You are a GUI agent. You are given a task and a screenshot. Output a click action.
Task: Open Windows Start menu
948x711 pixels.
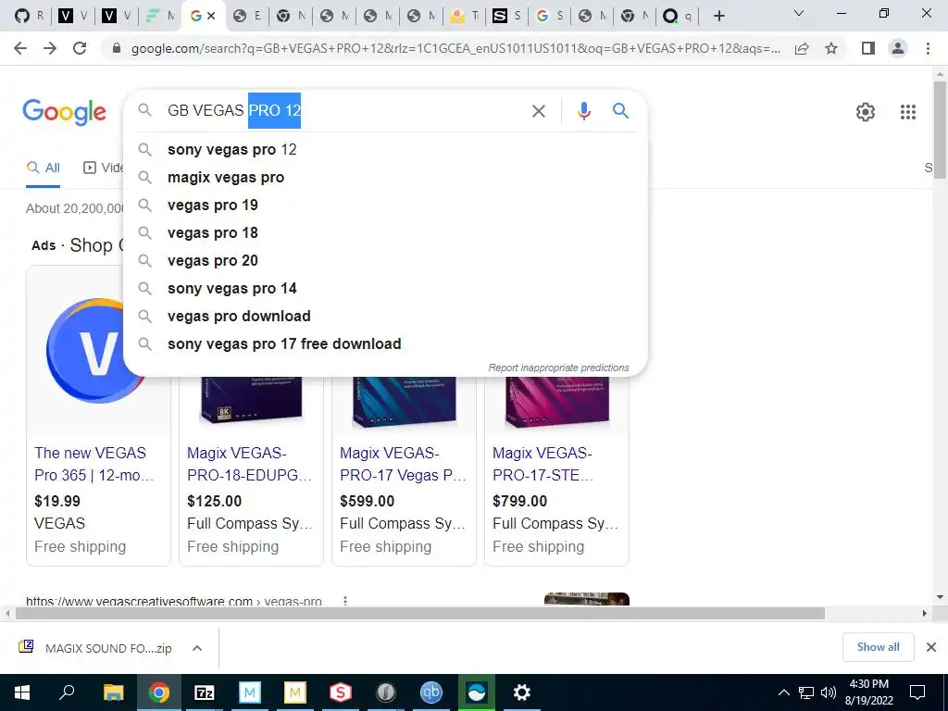[22, 692]
